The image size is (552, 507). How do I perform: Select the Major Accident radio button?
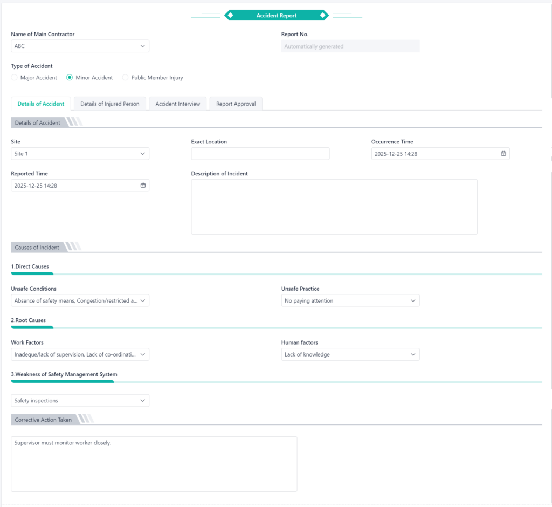[x=15, y=78]
